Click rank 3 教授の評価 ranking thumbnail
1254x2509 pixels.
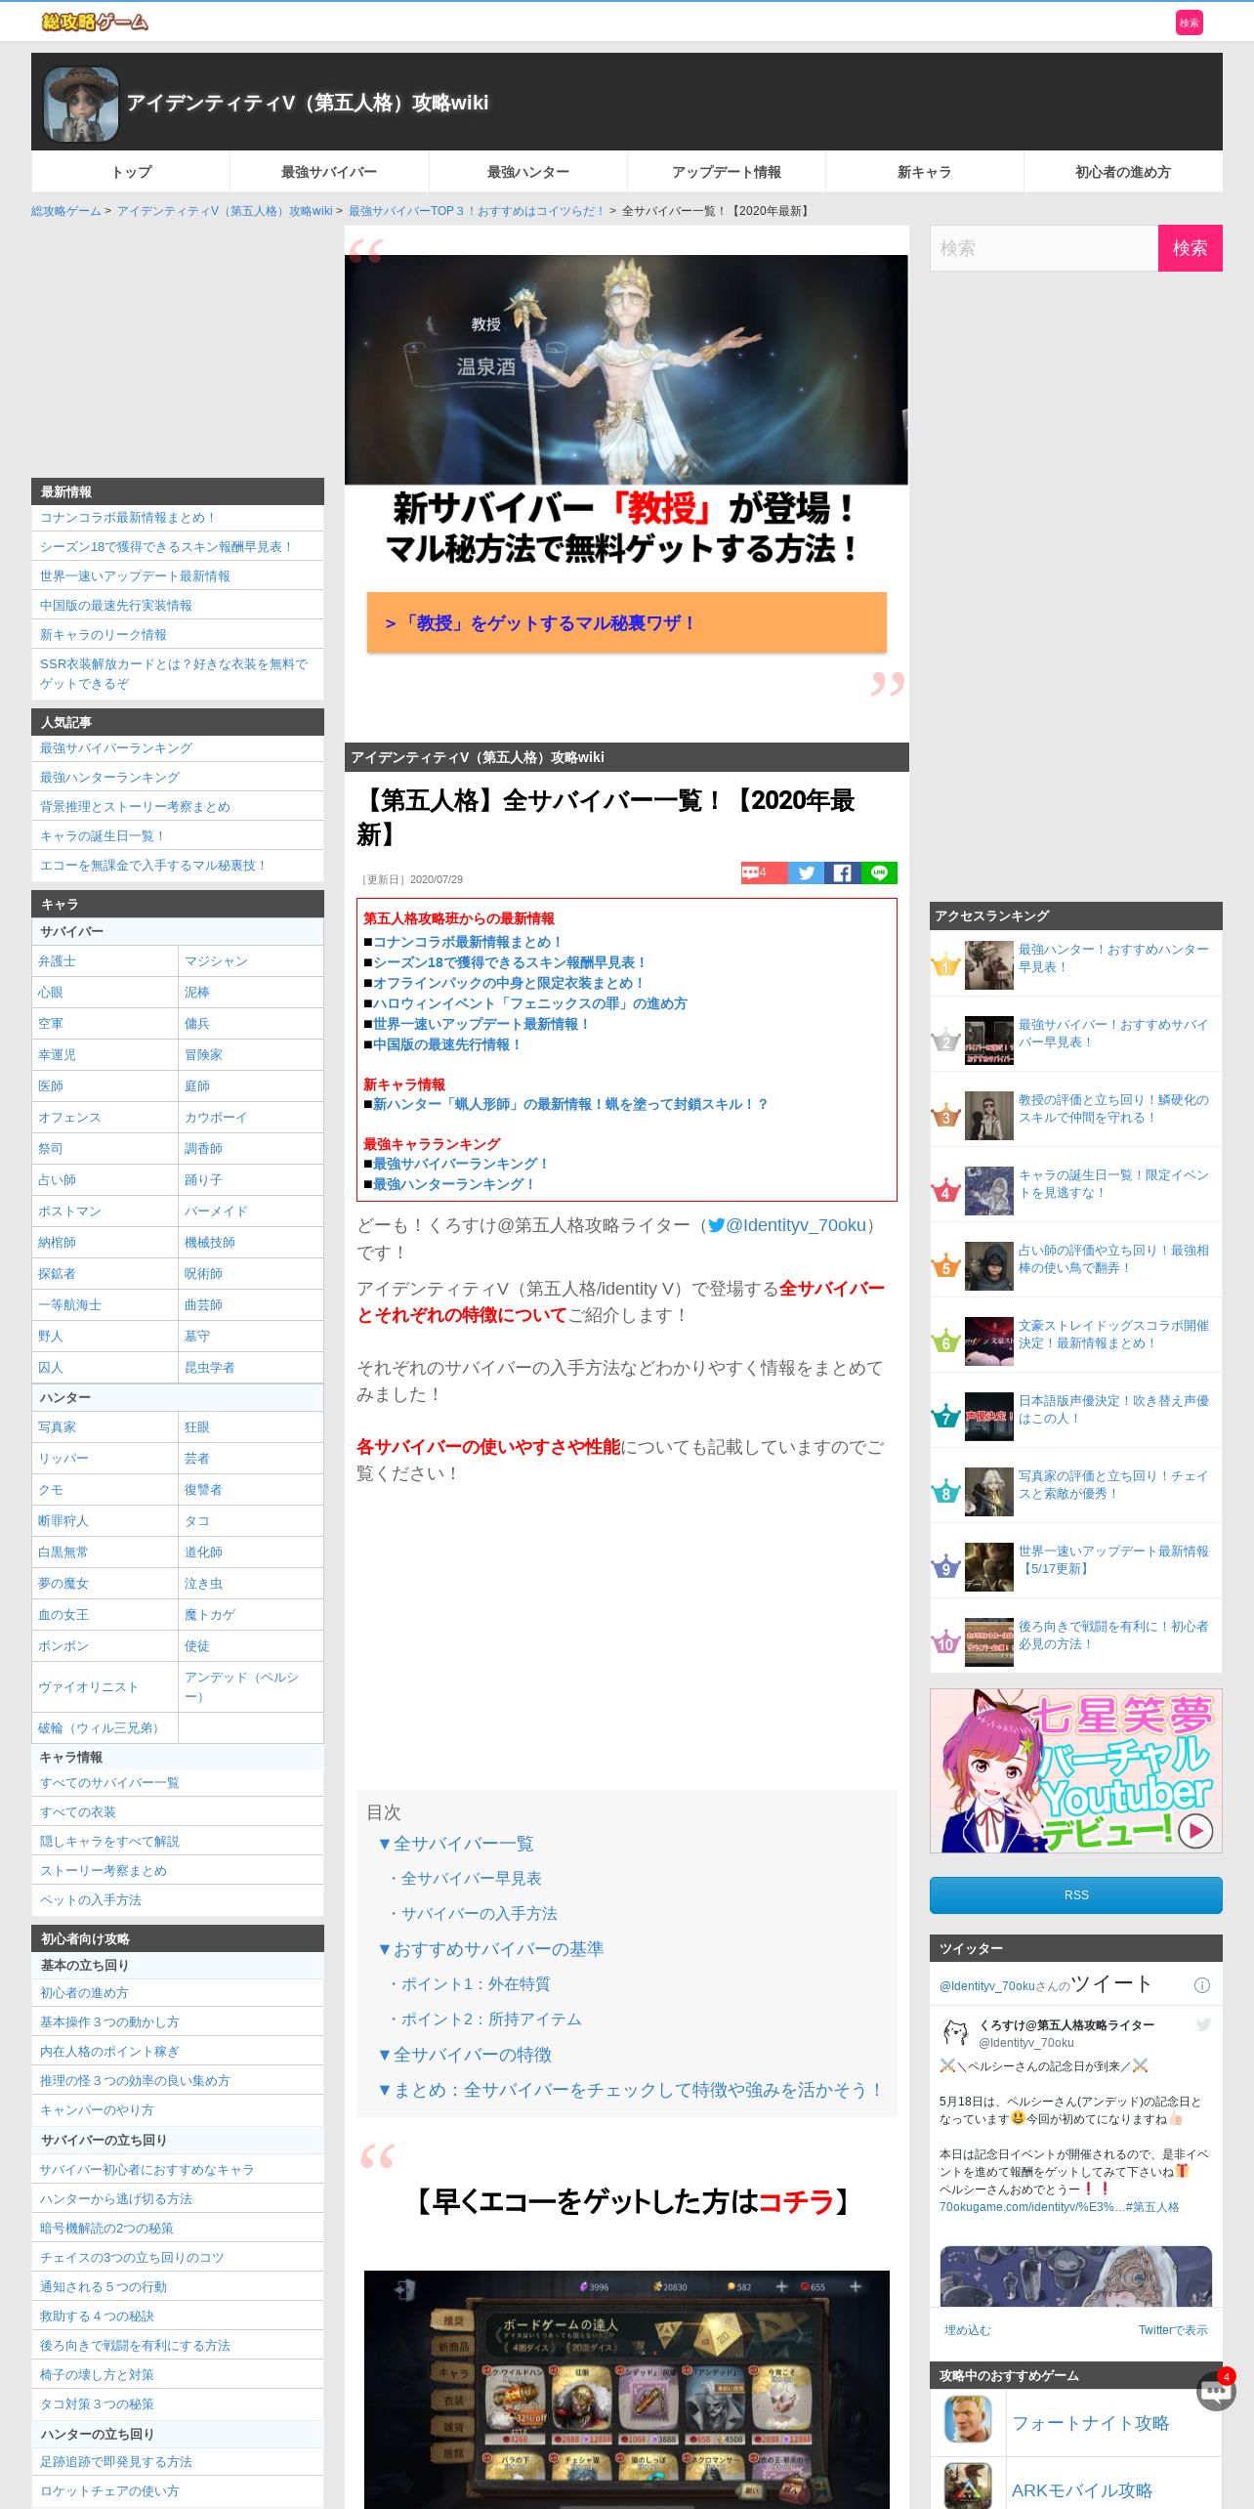coord(989,1116)
